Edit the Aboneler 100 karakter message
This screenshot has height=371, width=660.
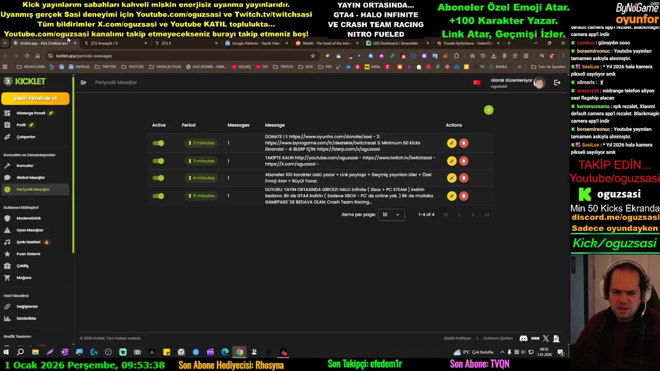452,178
